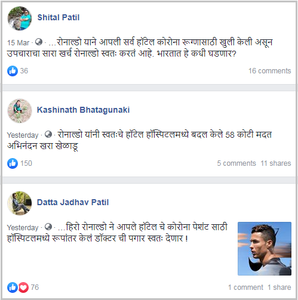Click the blue like icon on Datta's post
This screenshot has height=300, width=298.
(x=13, y=287)
